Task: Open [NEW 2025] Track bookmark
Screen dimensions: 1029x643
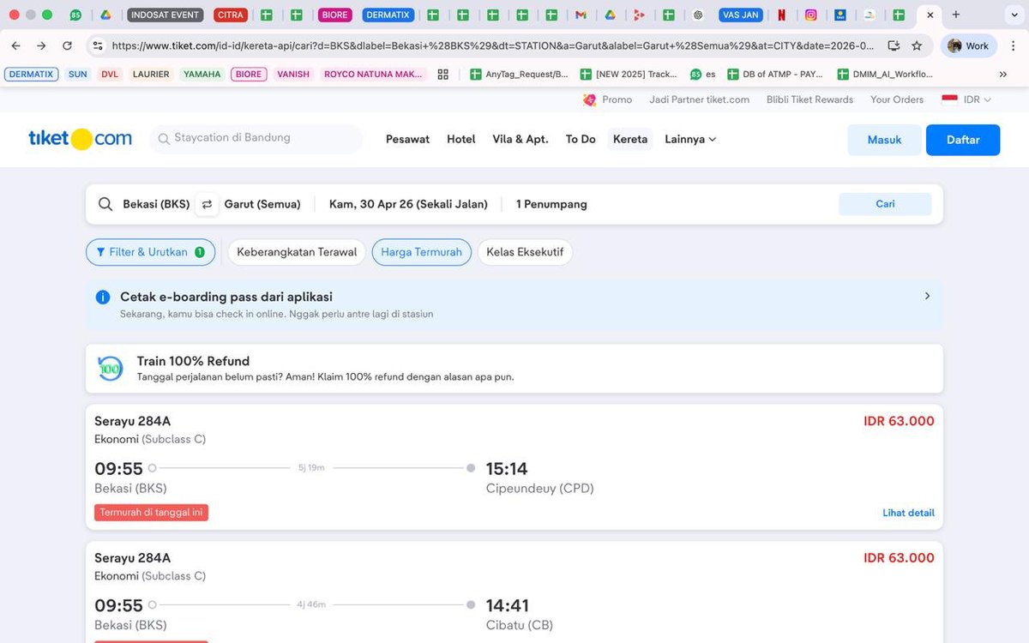Action: [629, 75]
